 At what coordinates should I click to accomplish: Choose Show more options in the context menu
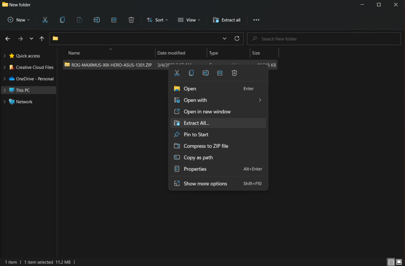205,184
